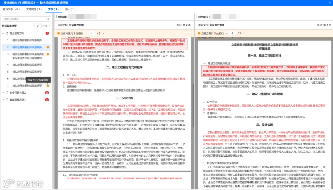Click the red badge showing 10 on 安全管理方案3

click(x=47, y=100)
